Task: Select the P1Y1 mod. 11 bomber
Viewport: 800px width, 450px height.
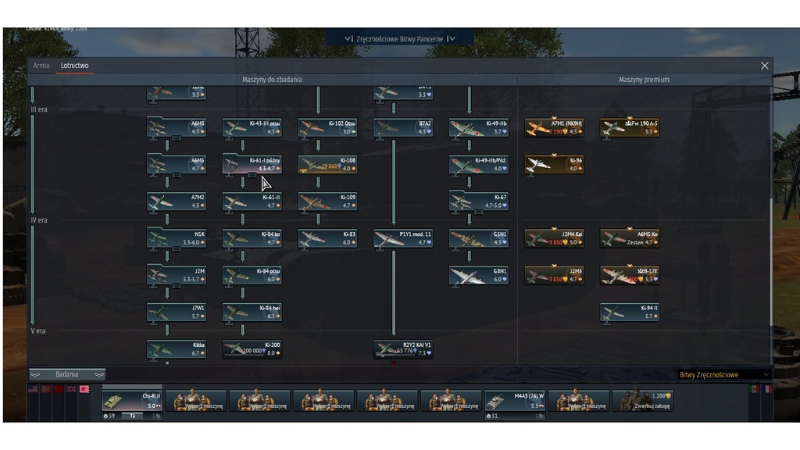Action: pyautogui.click(x=403, y=238)
